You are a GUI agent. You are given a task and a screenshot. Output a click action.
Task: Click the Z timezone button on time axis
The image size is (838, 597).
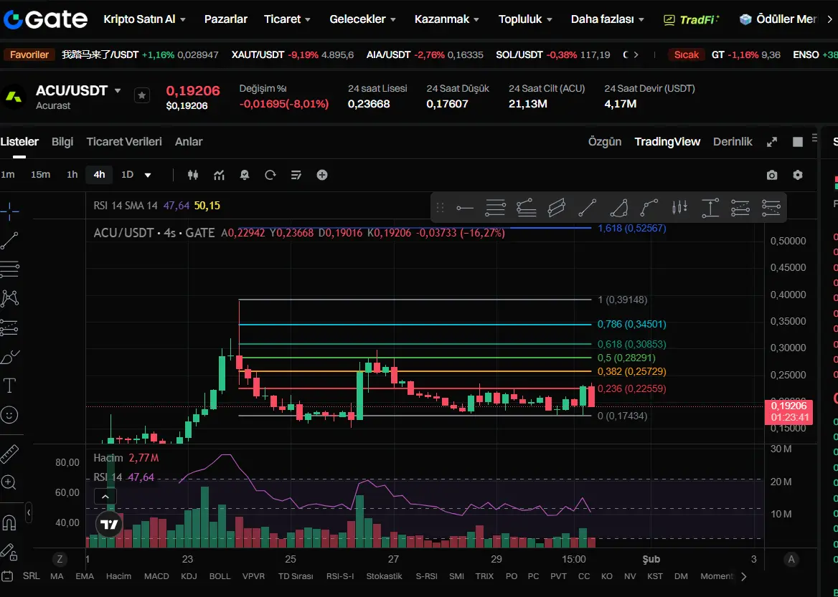pyautogui.click(x=60, y=559)
